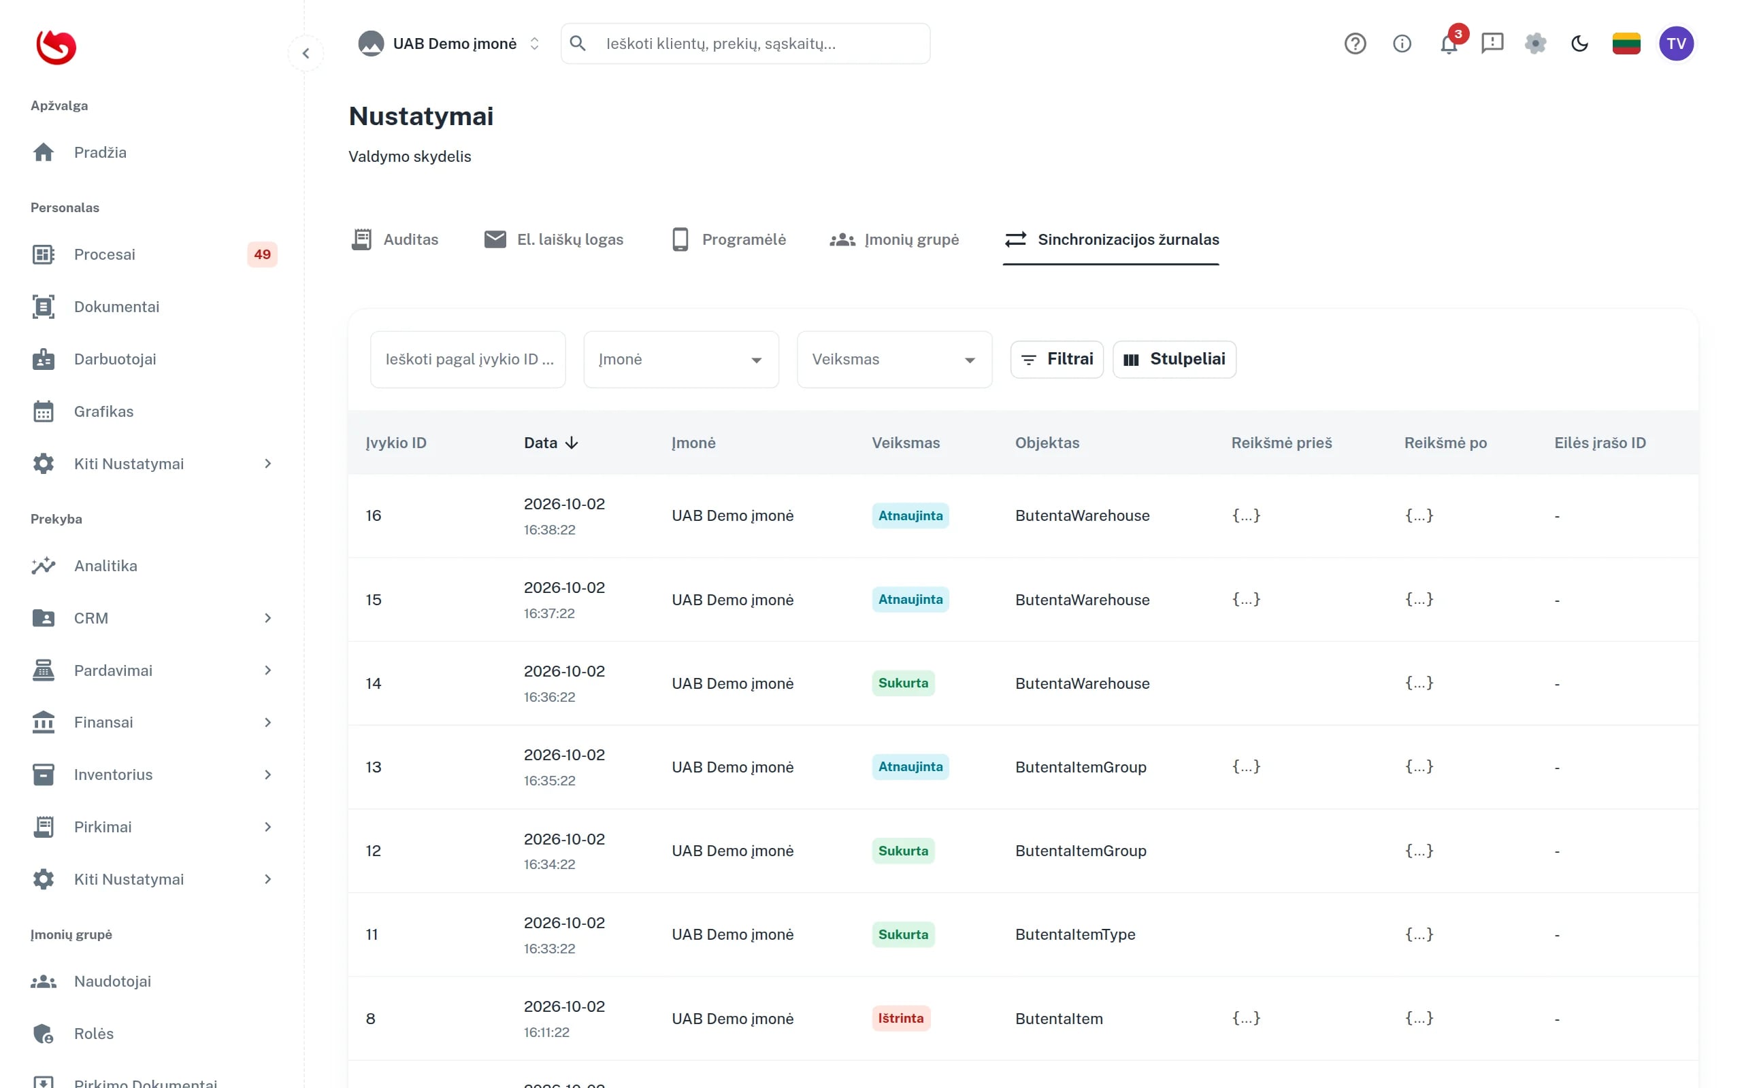Open the Įmonė filter dropdown

click(x=681, y=360)
